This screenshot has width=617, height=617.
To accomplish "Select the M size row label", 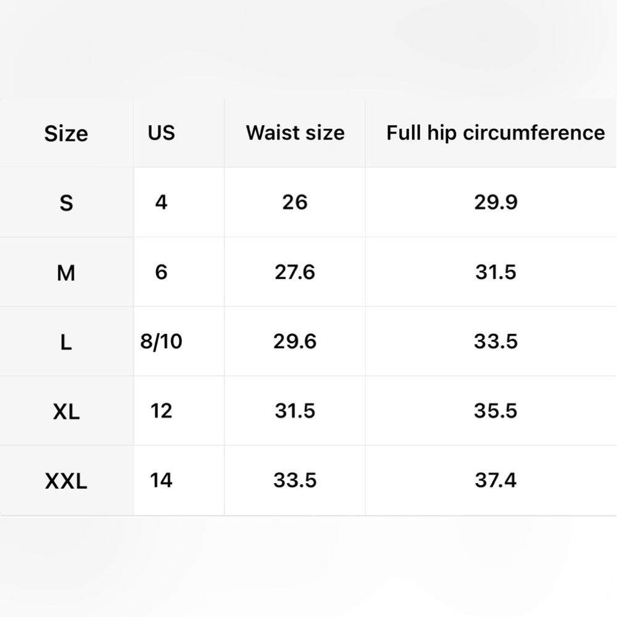I will (x=66, y=273).
